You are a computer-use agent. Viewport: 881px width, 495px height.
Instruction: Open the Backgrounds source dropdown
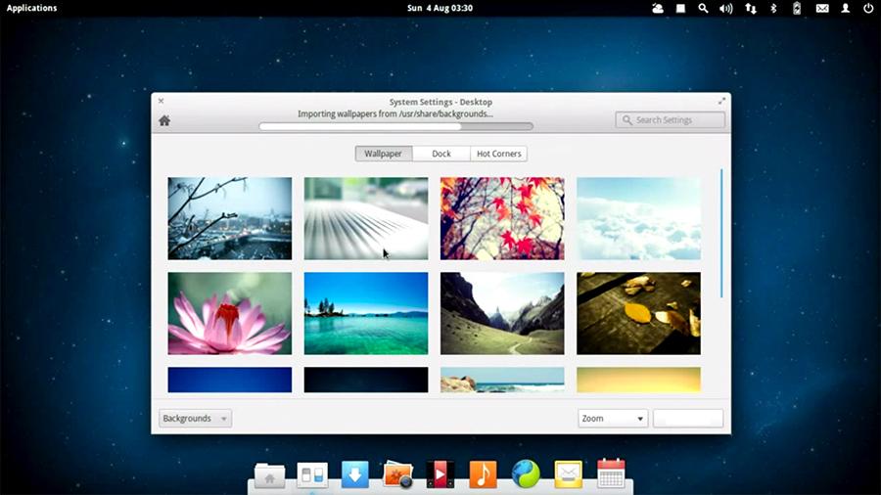click(x=195, y=419)
